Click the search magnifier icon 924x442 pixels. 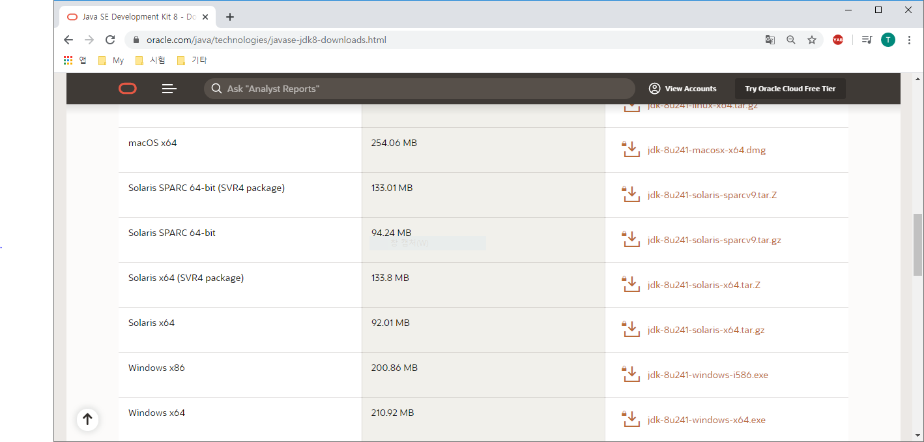point(217,89)
